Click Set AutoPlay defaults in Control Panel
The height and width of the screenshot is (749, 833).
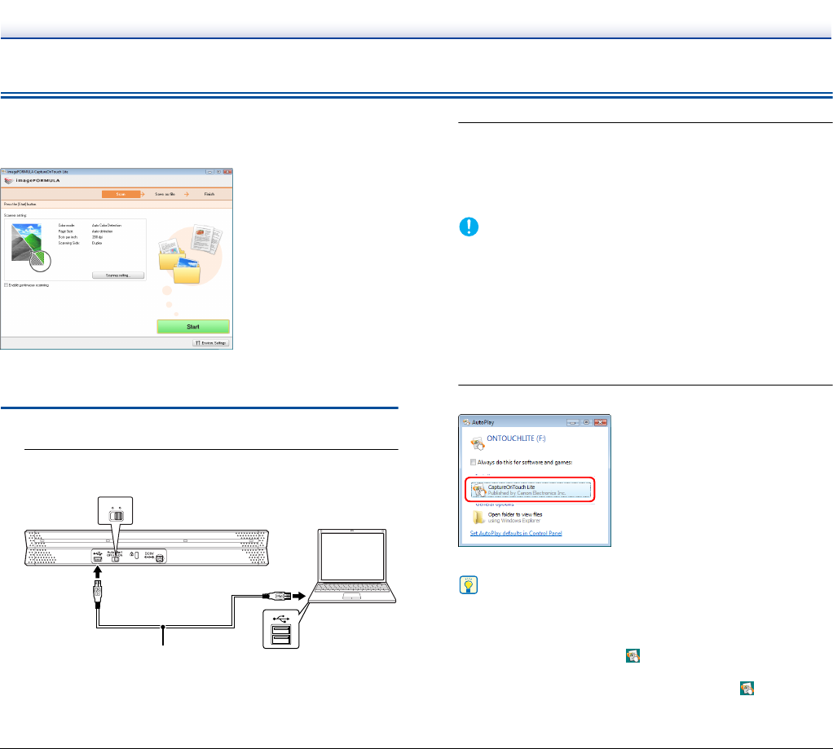[x=516, y=533]
